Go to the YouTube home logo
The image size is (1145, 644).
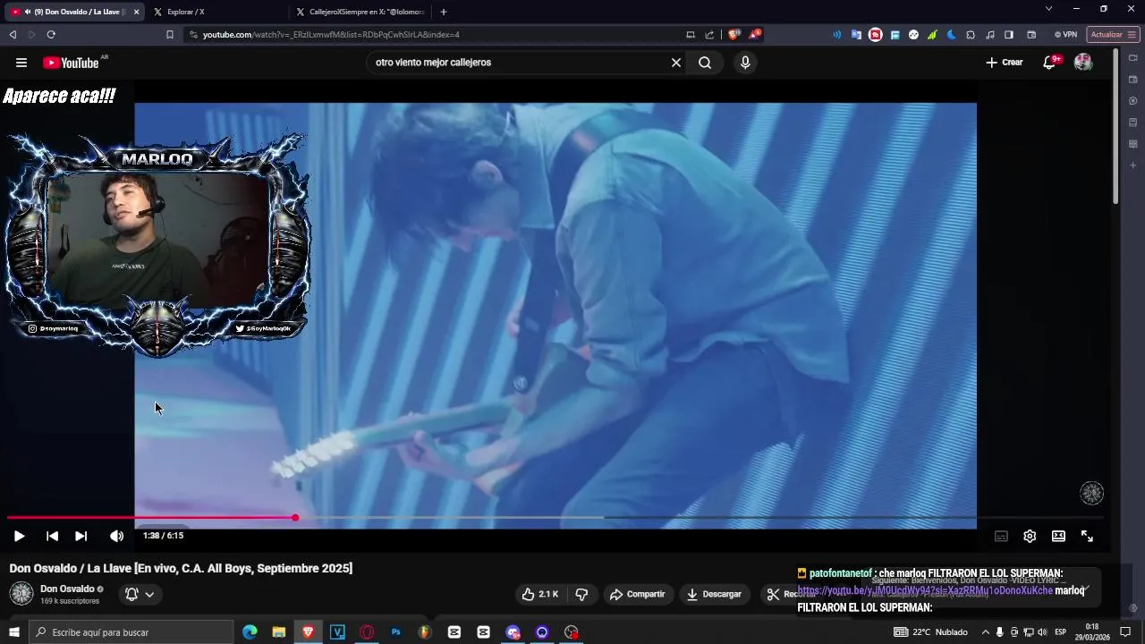(72, 63)
